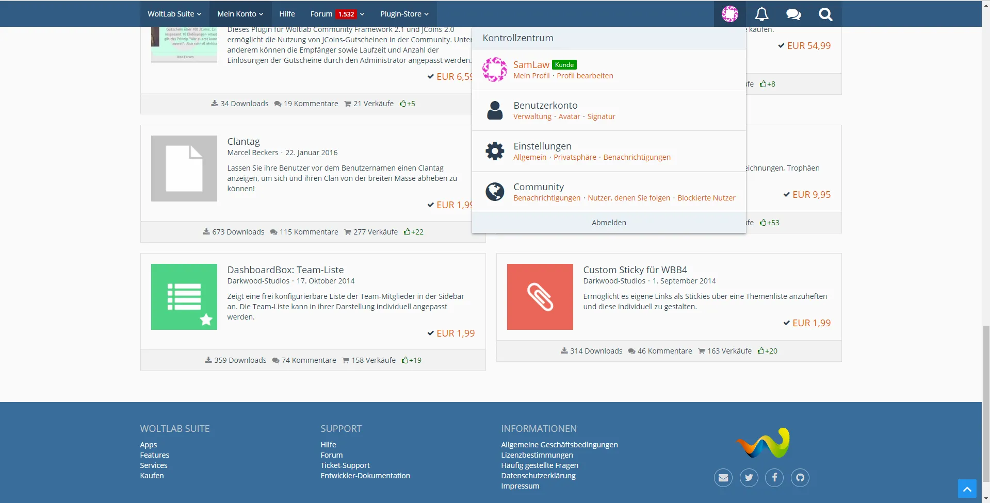Open conversations speech bubbles icon
990x503 pixels.
click(x=793, y=14)
